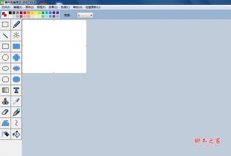231x156 pixels.
Task: Pick the purple color swatch
Action: 57,13
